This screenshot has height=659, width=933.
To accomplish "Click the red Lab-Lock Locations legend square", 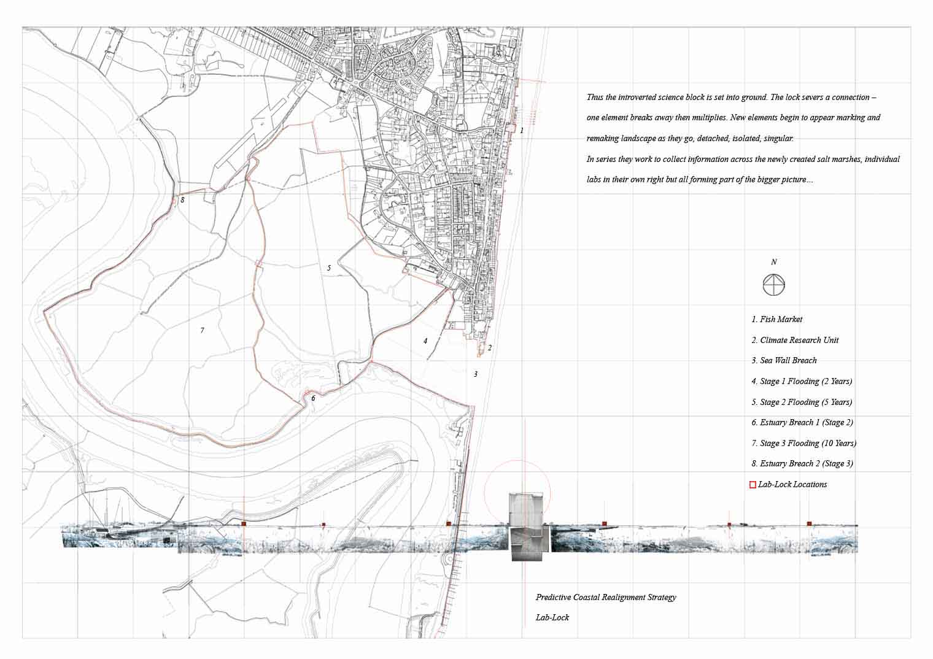I will point(753,485).
